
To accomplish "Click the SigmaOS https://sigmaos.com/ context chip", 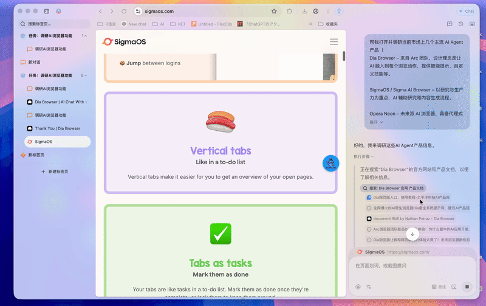I will [393, 252].
